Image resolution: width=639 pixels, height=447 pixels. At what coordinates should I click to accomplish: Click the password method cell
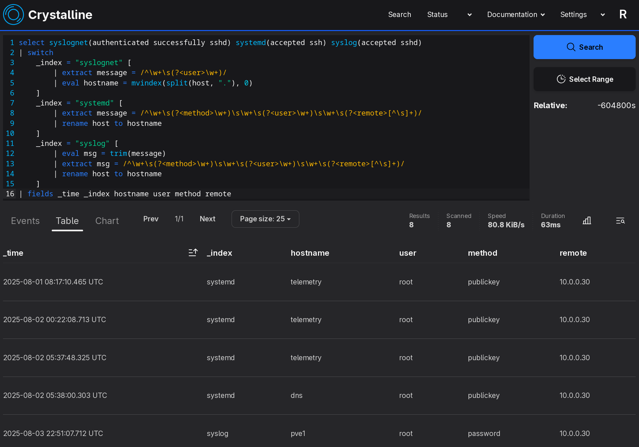point(484,433)
